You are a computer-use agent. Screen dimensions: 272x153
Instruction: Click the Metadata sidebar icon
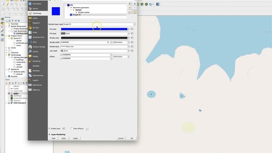pos(30,71)
